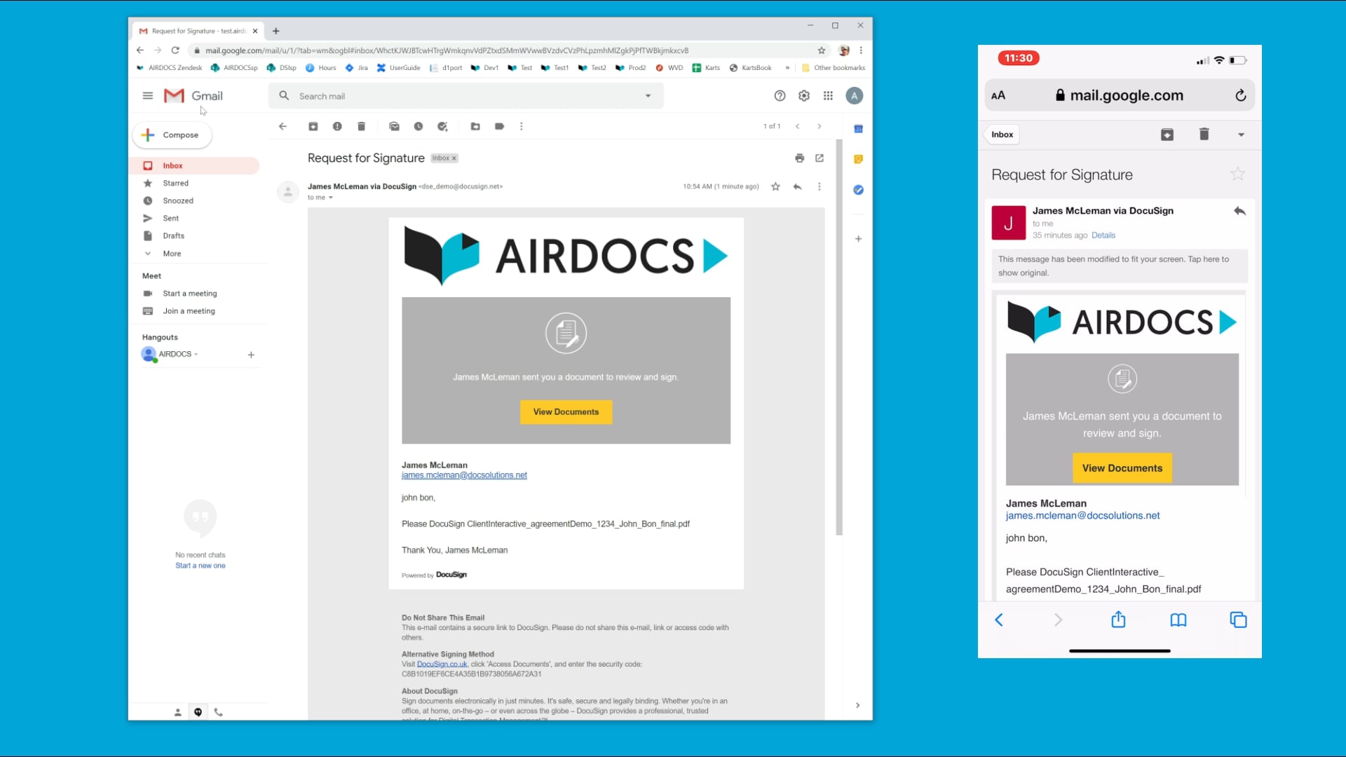Add the email to Tasks
This screenshot has height=757, width=1346.
click(x=442, y=126)
